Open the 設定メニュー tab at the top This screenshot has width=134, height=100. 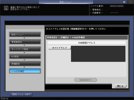point(66,2)
